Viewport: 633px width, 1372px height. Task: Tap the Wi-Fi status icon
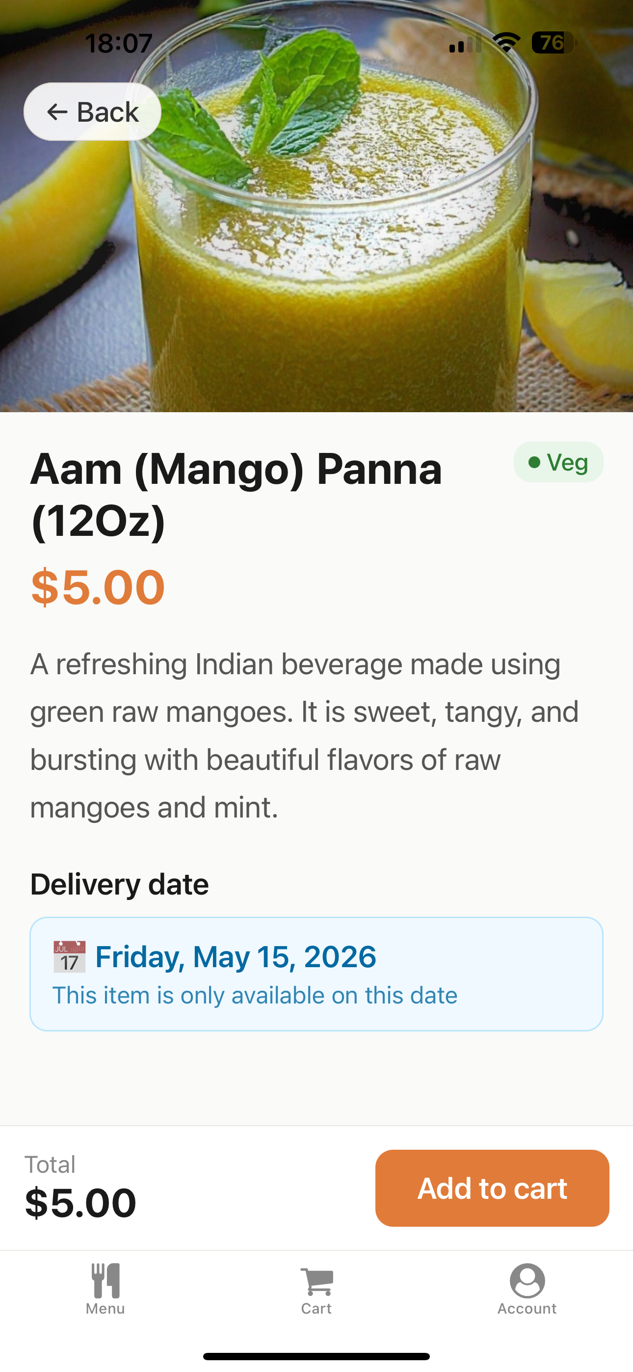506,43
